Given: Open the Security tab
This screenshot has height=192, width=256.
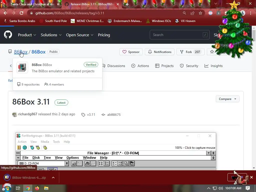Looking at the screenshot, I should click(x=189, y=66).
